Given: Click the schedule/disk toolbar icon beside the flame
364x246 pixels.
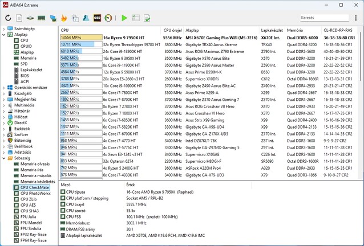Looking at the screenshot, I should click(75, 18).
